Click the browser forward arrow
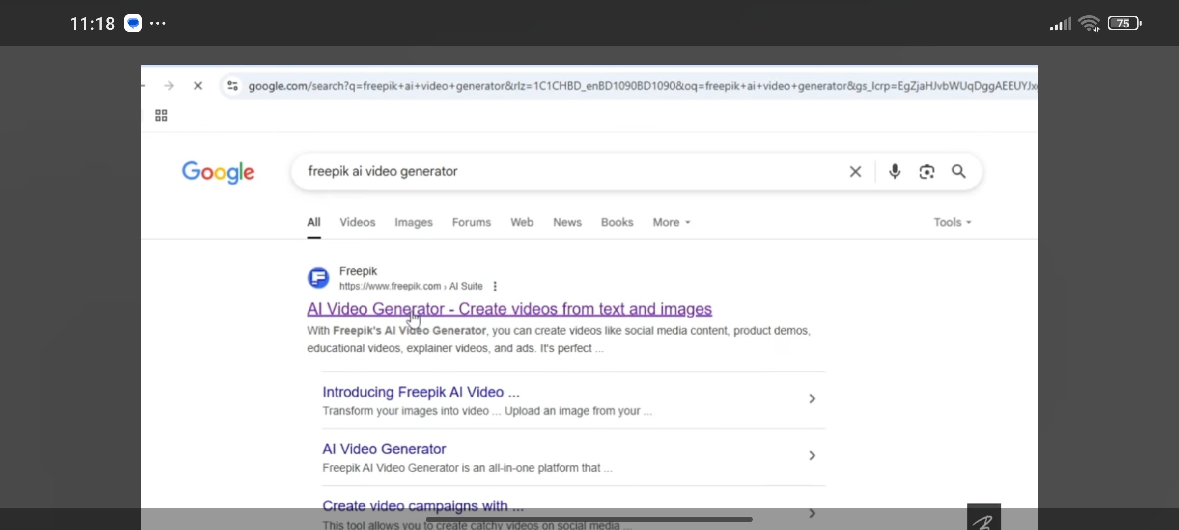 [x=169, y=86]
